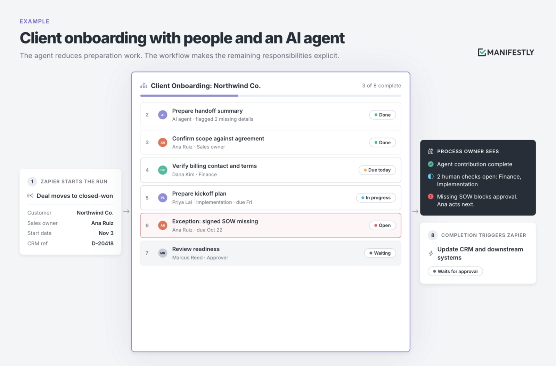Viewport: 556px width, 366px height.
Task: Click Dana Kim · Finance subtitle
Action: pyautogui.click(x=194, y=175)
